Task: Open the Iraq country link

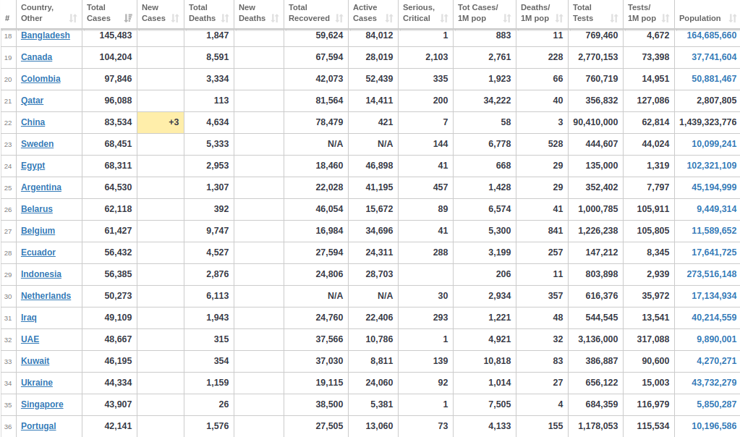Action: 29,318
